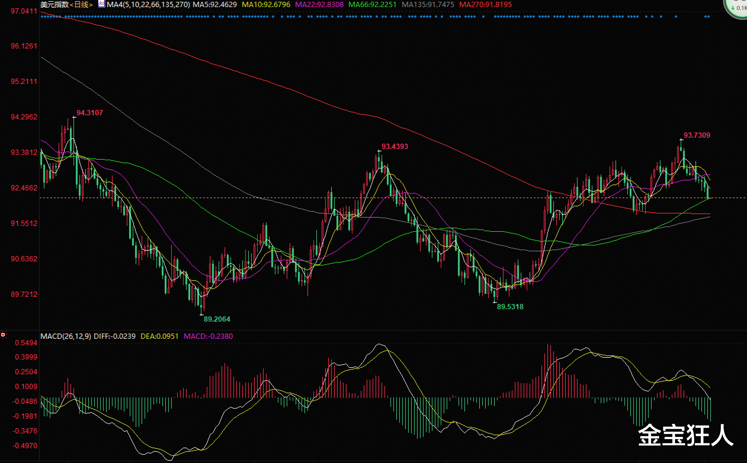The width and height of the screenshot is (747, 463).
Task: Click the 金宝狂人 watermark text
Action: coord(685,435)
